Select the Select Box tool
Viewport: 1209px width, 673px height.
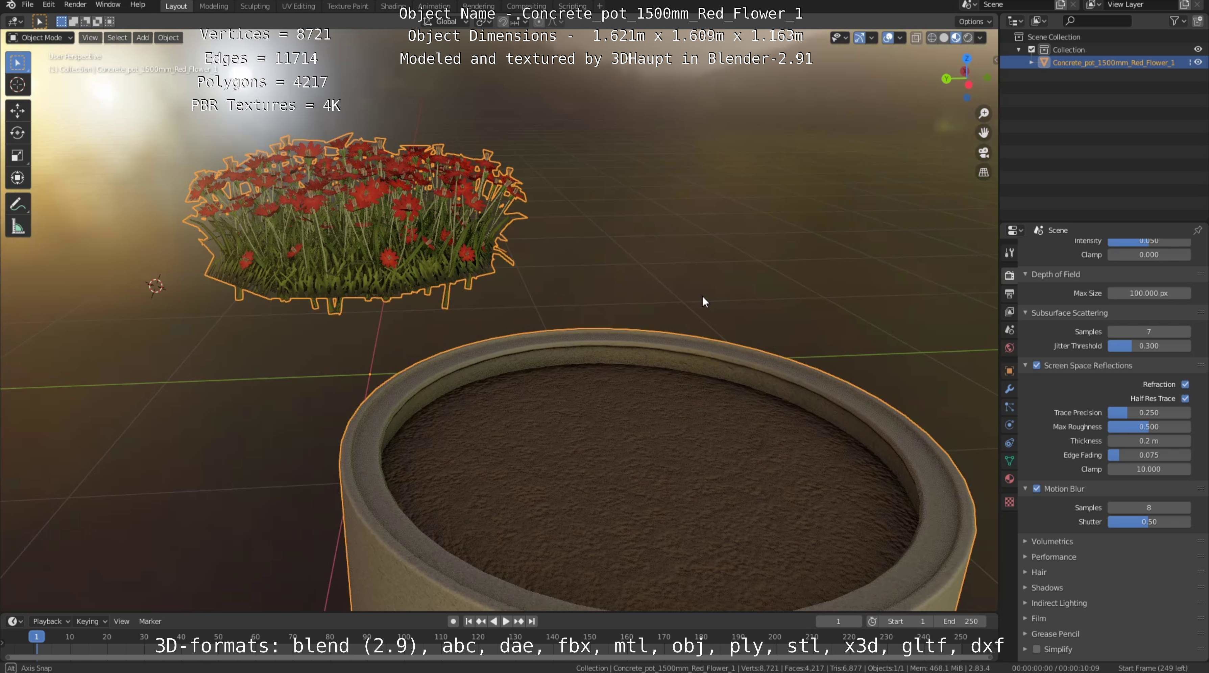(18, 62)
